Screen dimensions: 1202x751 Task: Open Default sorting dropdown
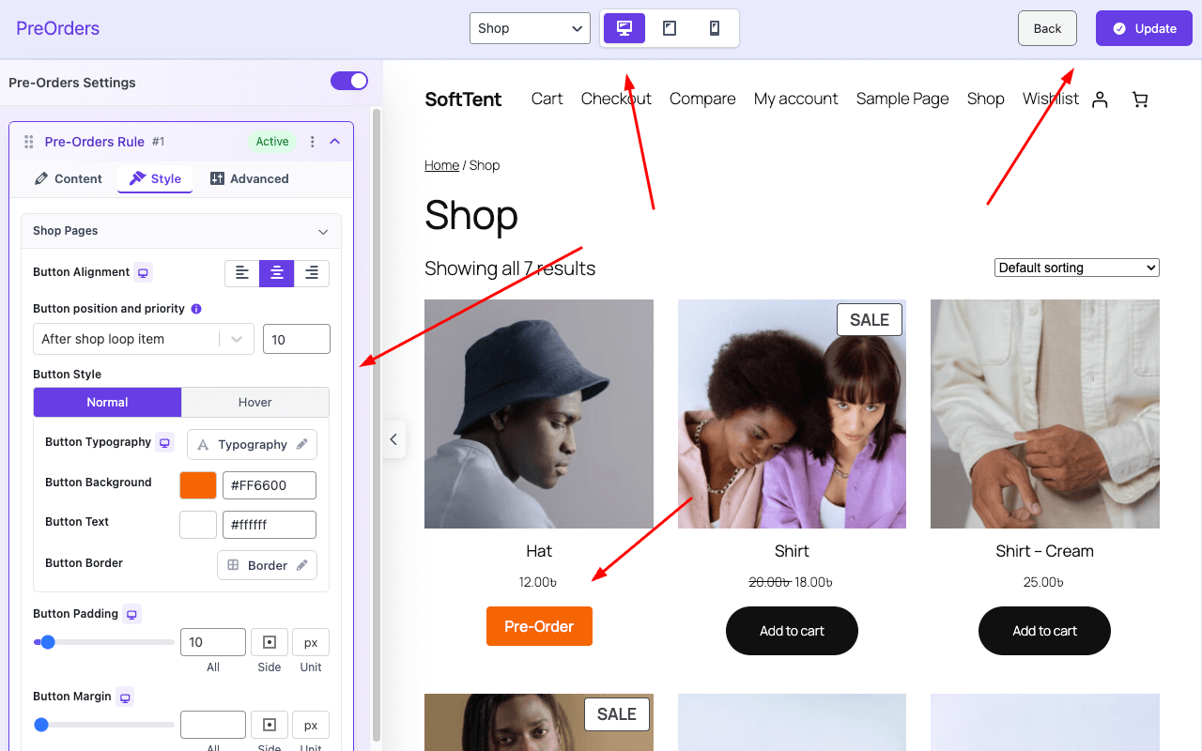pyautogui.click(x=1076, y=268)
